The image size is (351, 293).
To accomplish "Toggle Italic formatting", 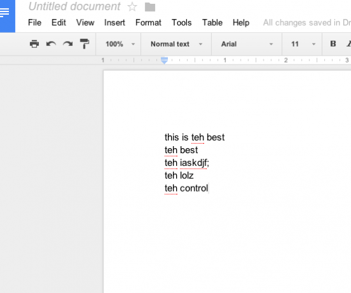I will coord(348,43).
